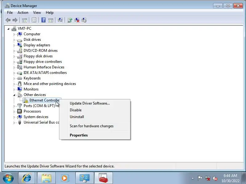The image size is (246, 184).
Task: Click the Disable device toolbar icon
Action: [x=84, y=20]
